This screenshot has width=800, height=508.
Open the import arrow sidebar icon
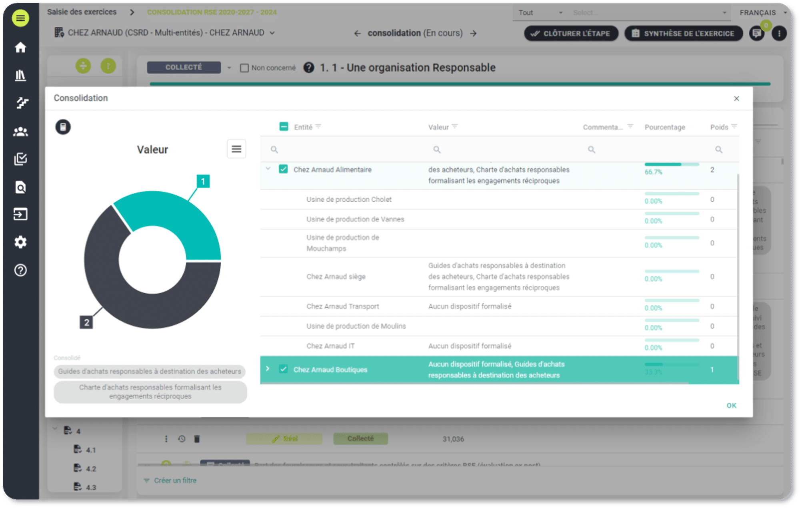pyautogui.click(x=20, y=214)
